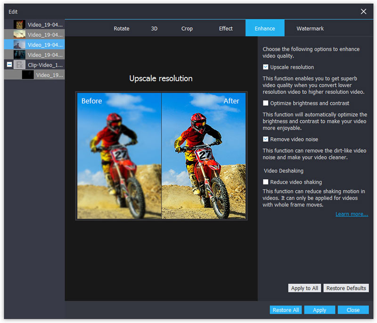Switch to the Rotate tab
The width and height of the screenshot is (377, 323).
point(121,28)
